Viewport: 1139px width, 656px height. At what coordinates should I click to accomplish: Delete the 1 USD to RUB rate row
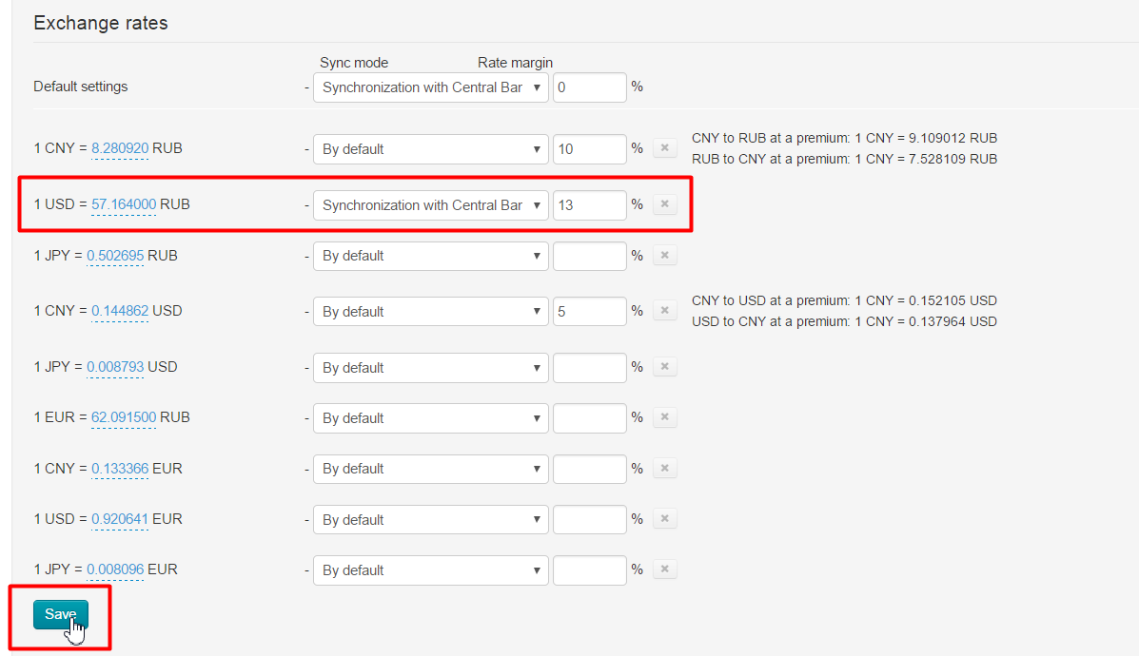(x=665, y=203)
